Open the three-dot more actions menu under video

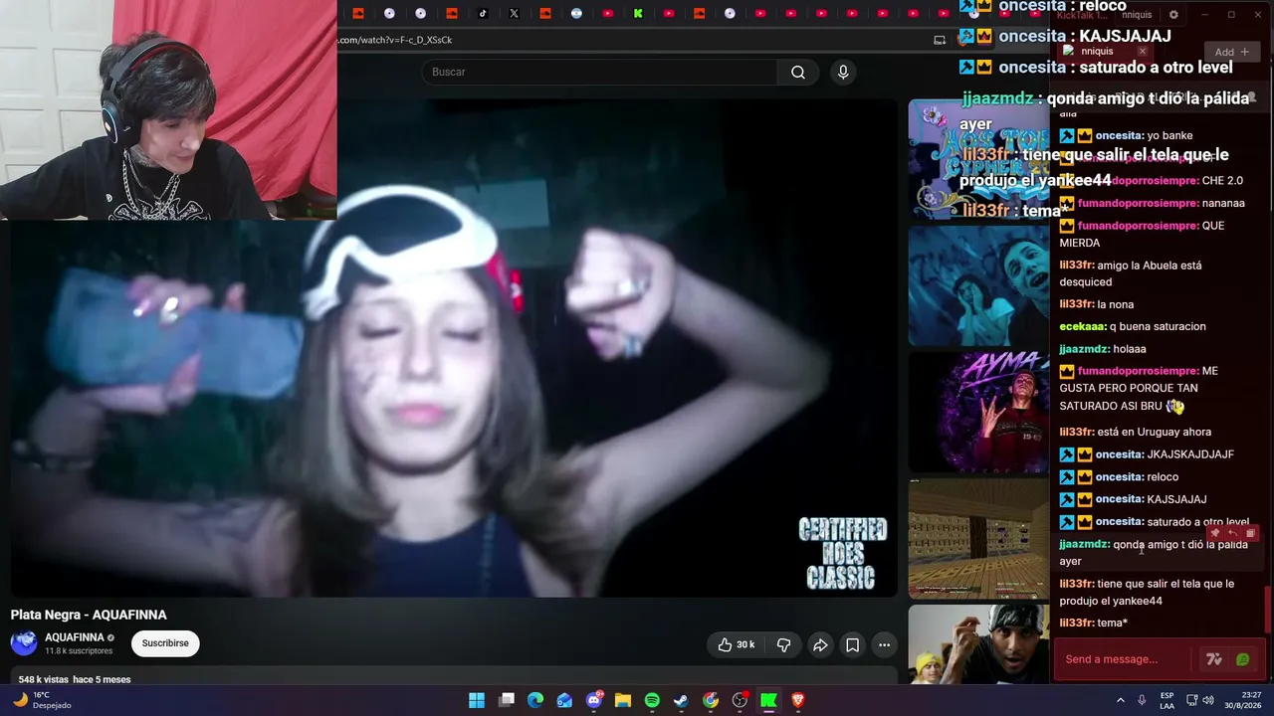click(x=884, y=645)
